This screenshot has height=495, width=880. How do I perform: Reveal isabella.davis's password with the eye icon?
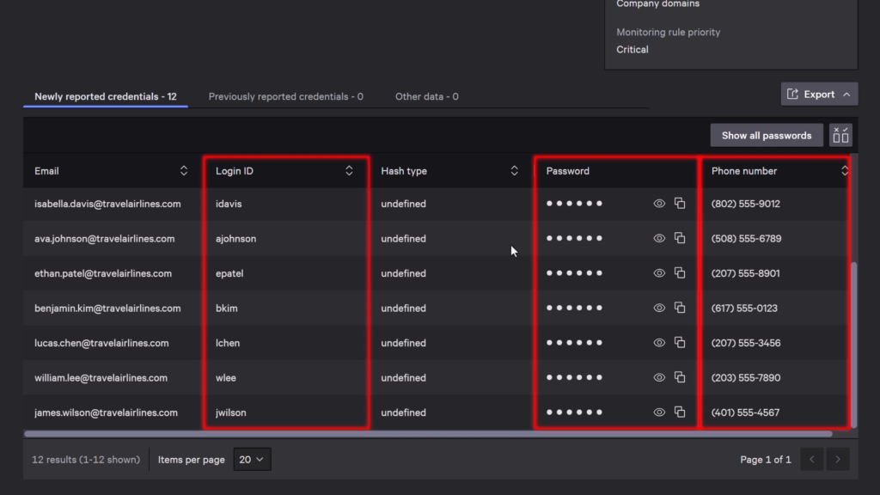click(x=658, y=204)
